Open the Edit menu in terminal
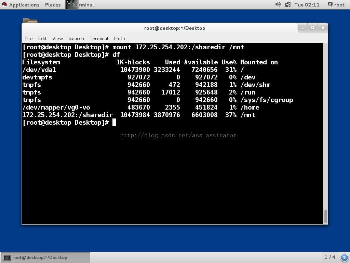Image resolution: width=350 pixels, height=263 pixels. coord(42,38)
